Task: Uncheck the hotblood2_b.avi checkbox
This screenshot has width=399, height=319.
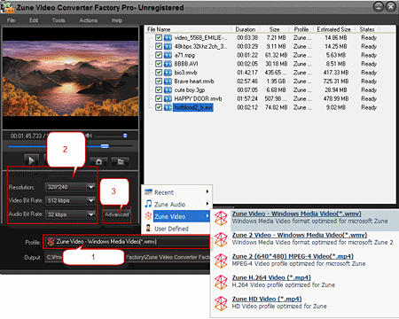Action: click(x=159, y=107)
